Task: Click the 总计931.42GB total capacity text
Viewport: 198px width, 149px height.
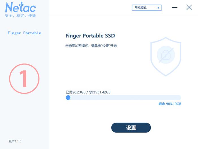Action: point(100,92)
